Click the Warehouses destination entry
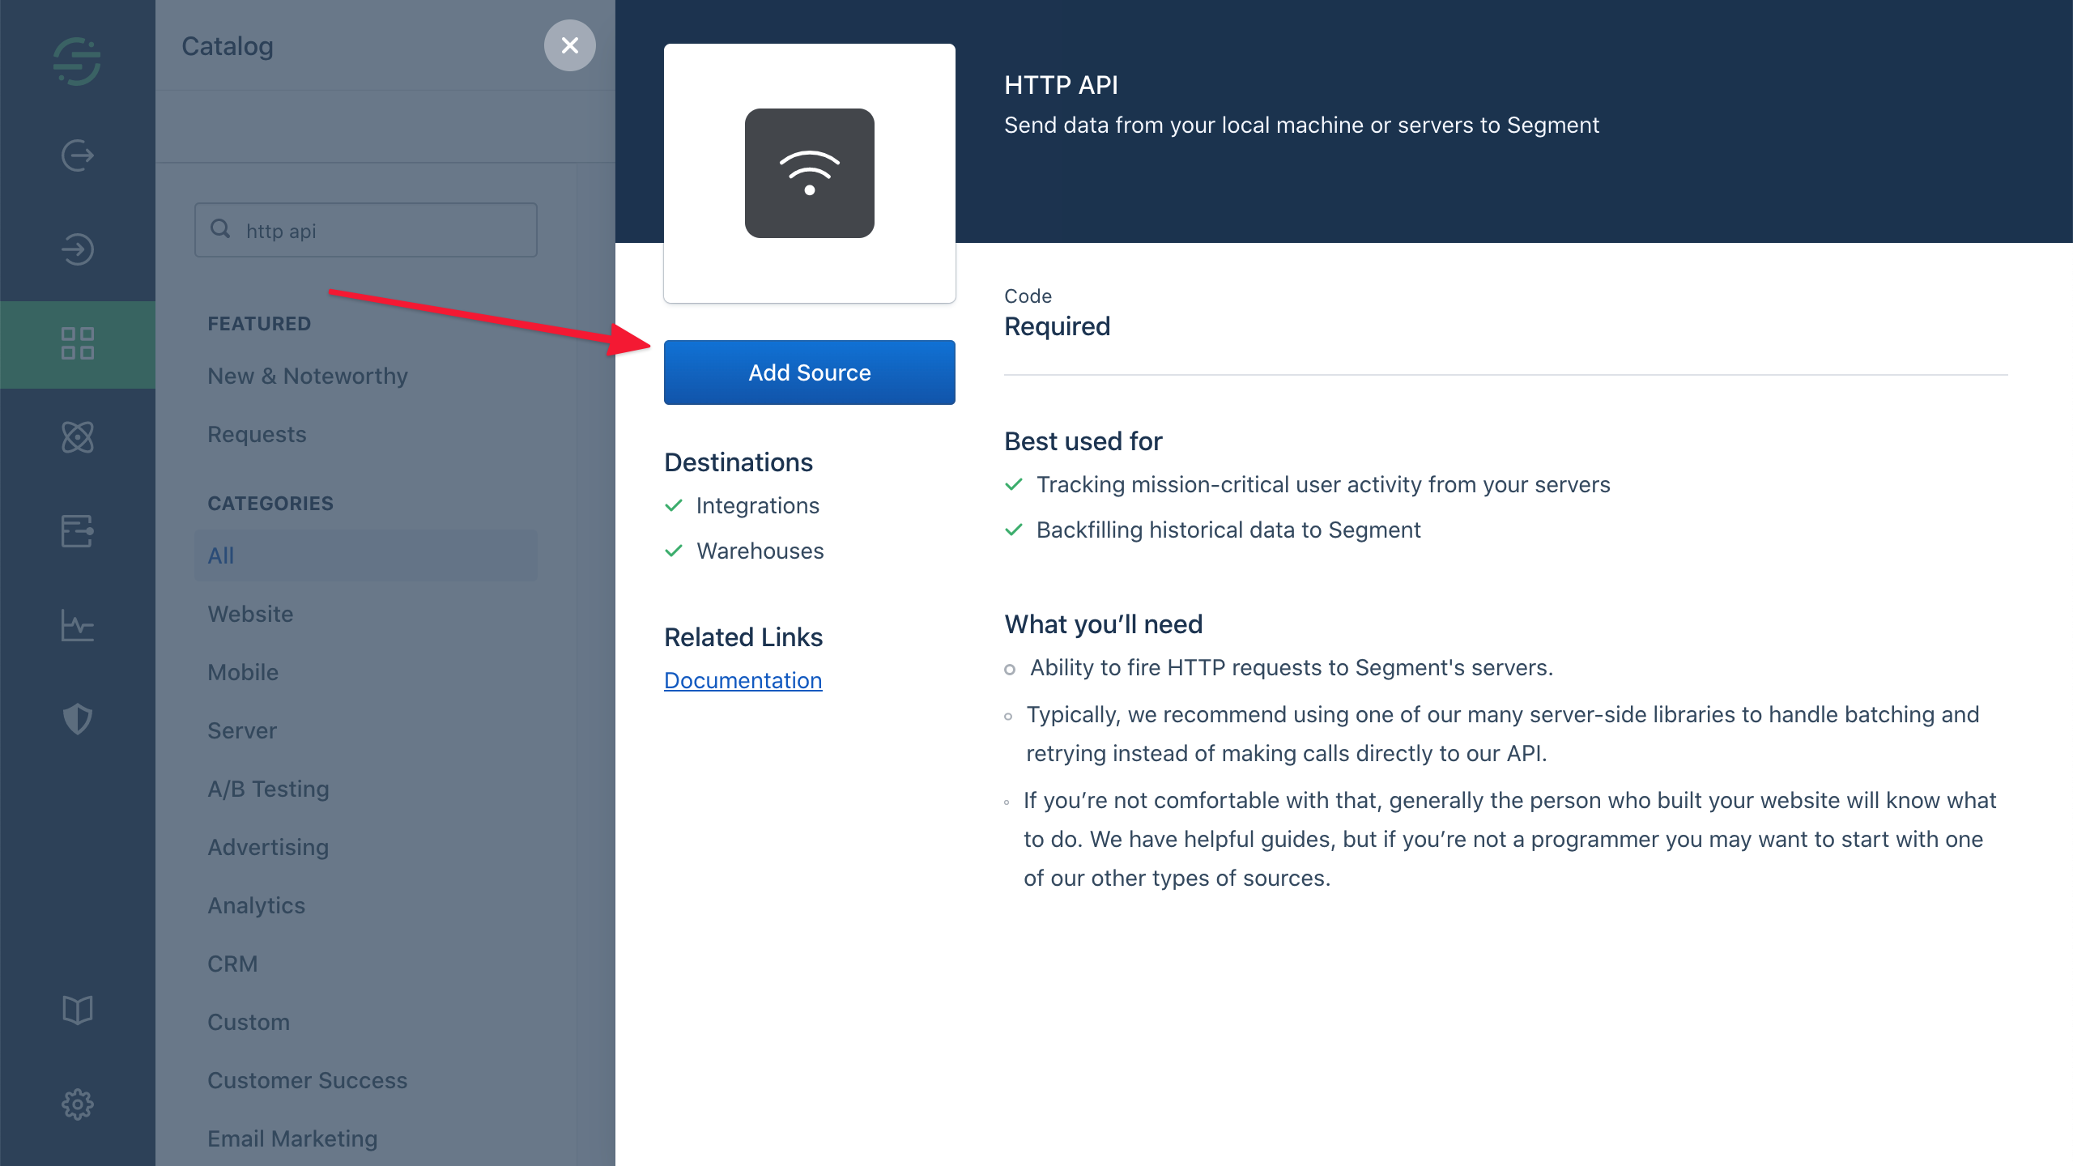The width and height of the screenshot is (2073, 1166). tap(760, 551)
